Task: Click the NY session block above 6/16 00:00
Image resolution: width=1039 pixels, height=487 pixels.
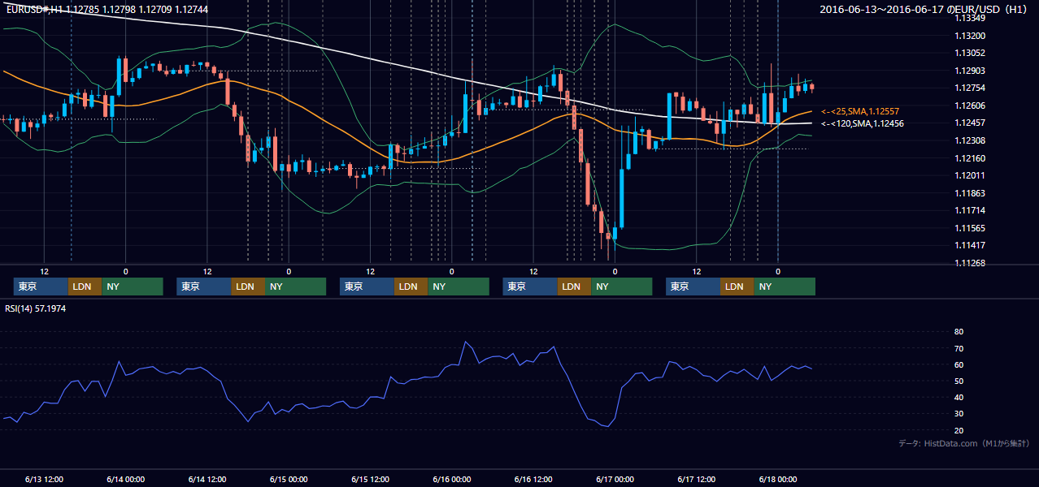Action: click(459, 287)
